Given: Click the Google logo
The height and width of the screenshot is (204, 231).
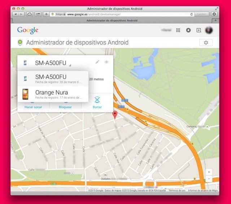Looking at the screenshot, I should point(28,30).
